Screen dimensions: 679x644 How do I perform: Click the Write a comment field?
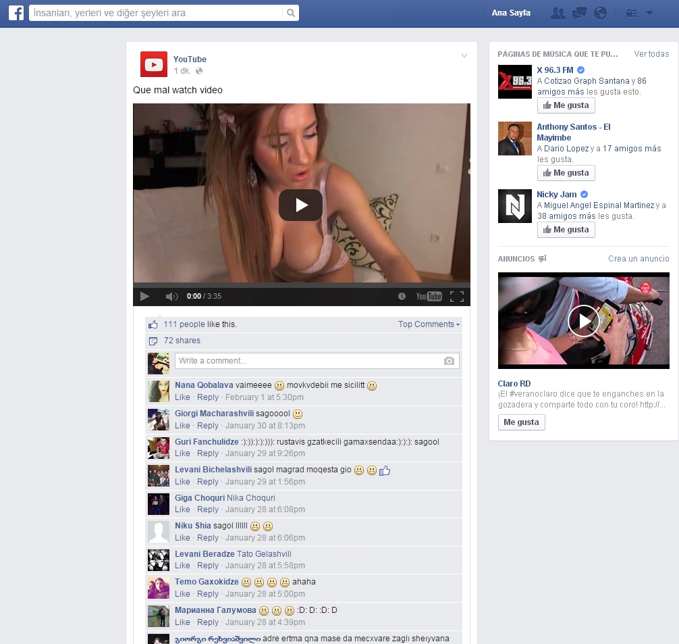307,361
